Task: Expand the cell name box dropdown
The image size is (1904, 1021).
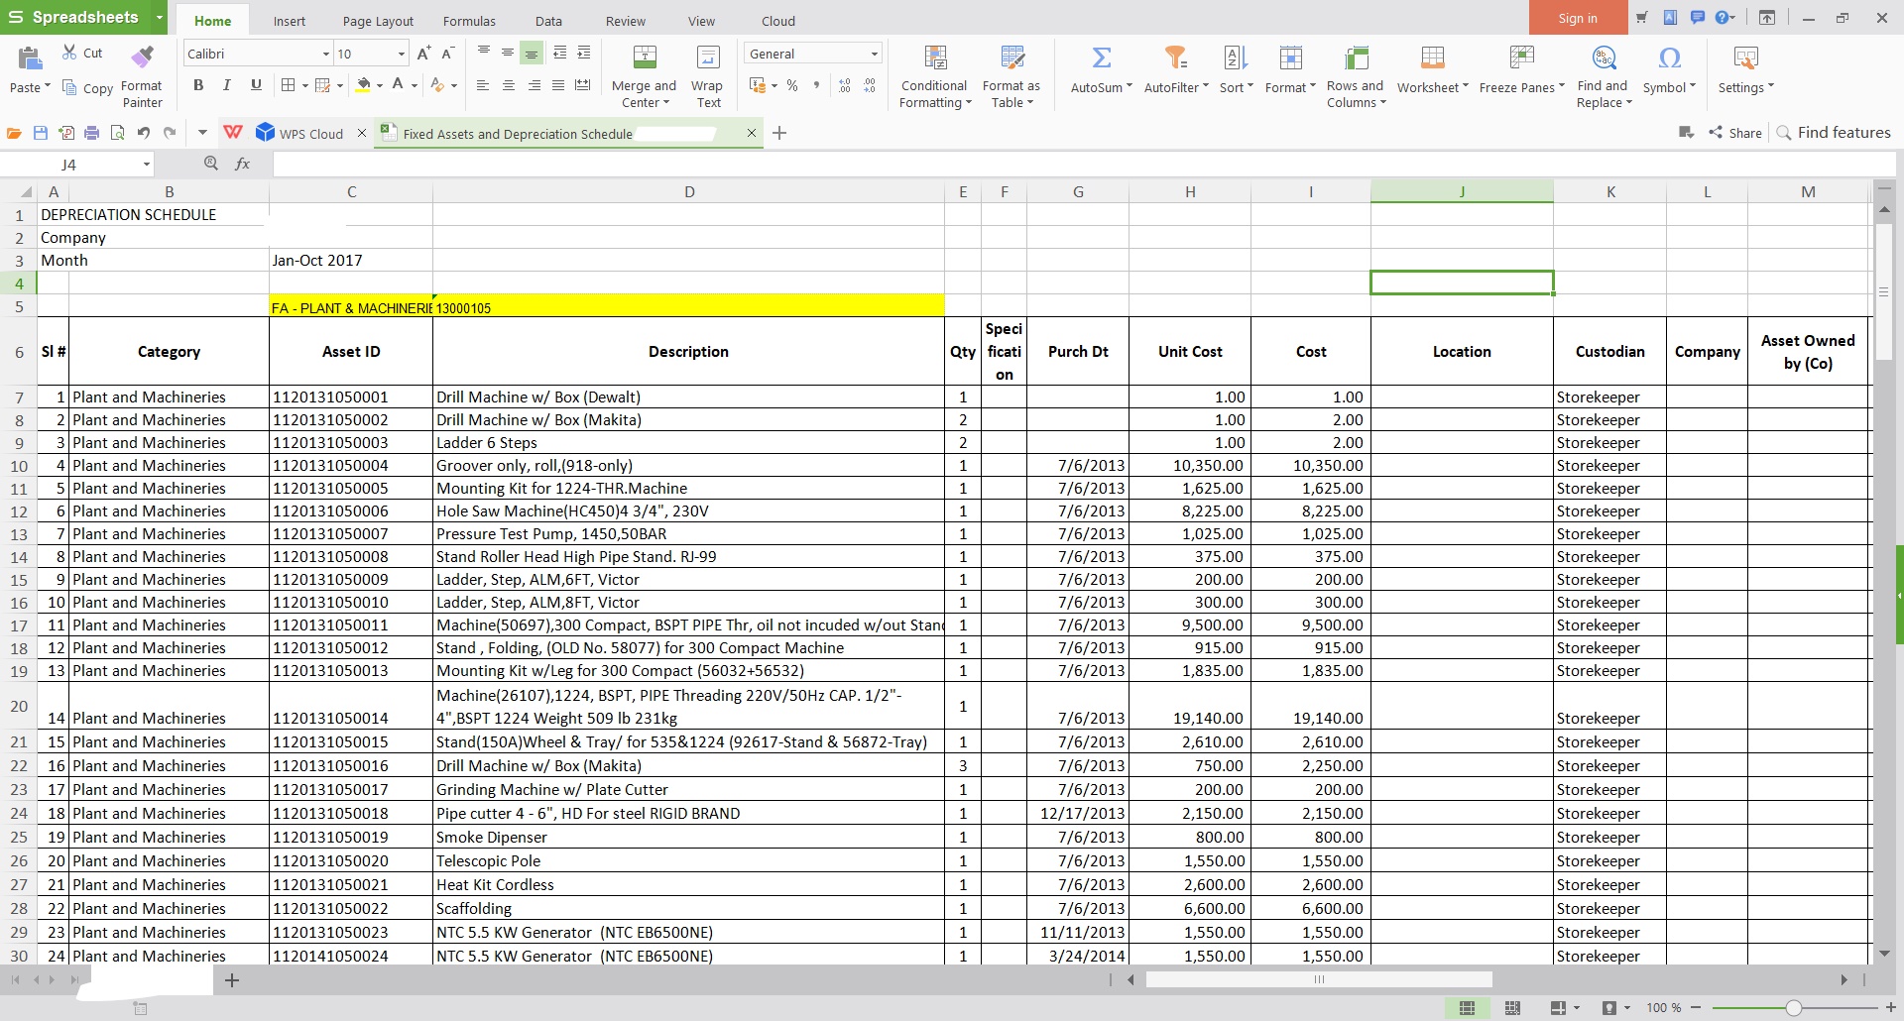Action: click(147, 165)
